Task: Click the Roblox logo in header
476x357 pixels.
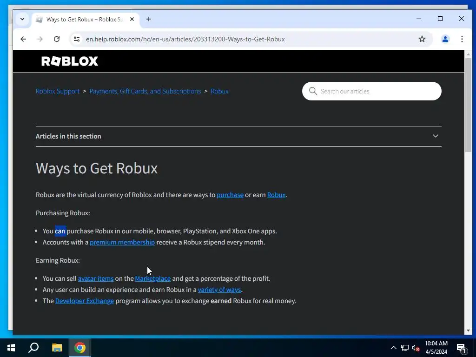Action: click(70, 61)
